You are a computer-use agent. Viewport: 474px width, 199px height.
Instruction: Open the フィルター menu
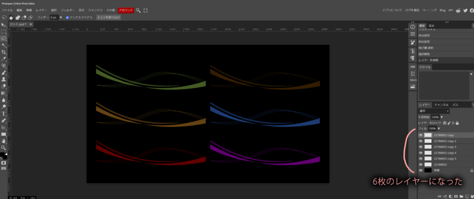tap(68, 10)
